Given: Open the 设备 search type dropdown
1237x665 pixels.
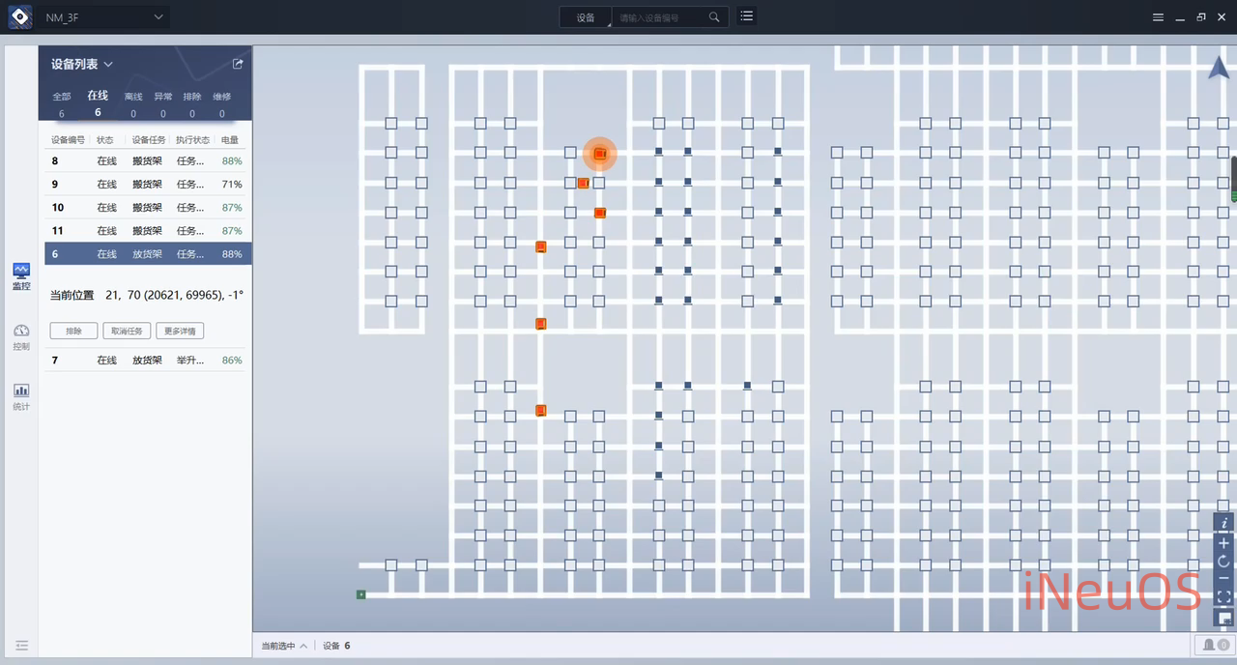Looking at the screenshot, I should [586, 17].
